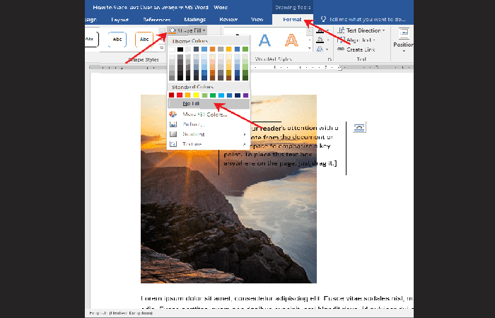Screen dimensions: 495x318
Task: Open More Fill Colors dialog
Action: coord(204,114)
